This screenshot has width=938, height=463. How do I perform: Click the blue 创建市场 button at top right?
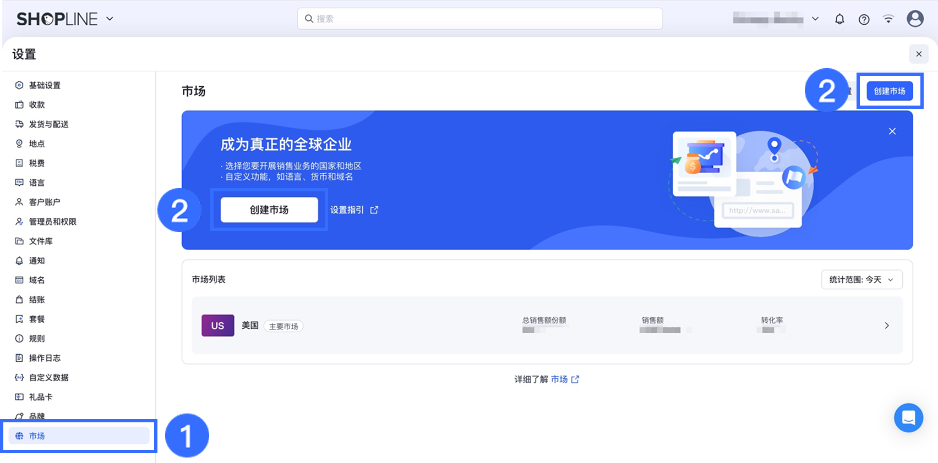pos(890,91)
